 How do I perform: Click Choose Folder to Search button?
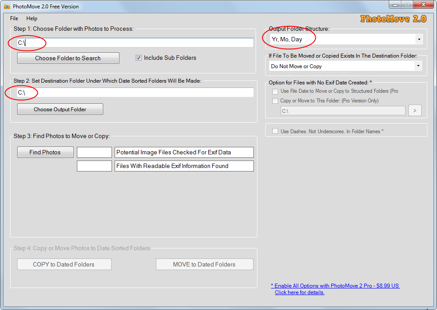pyautogui.click(x=68, y=58)
